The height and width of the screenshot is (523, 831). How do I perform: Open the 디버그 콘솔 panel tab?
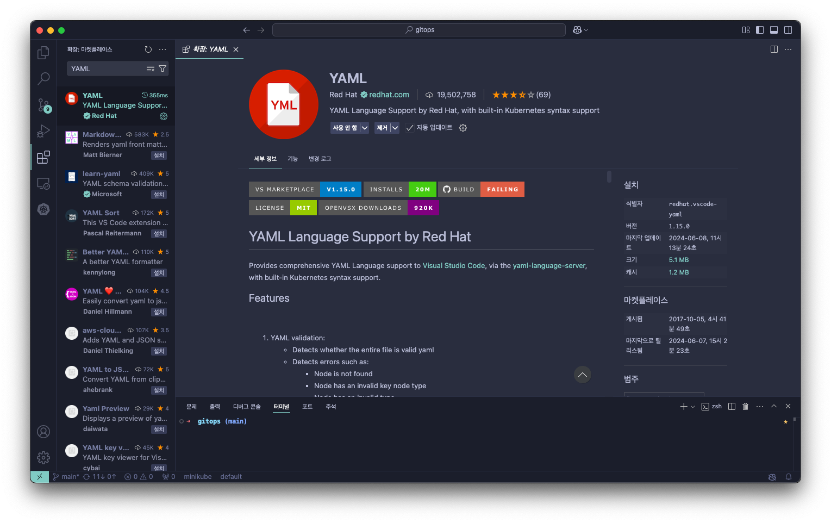click(x=247, y=407)
